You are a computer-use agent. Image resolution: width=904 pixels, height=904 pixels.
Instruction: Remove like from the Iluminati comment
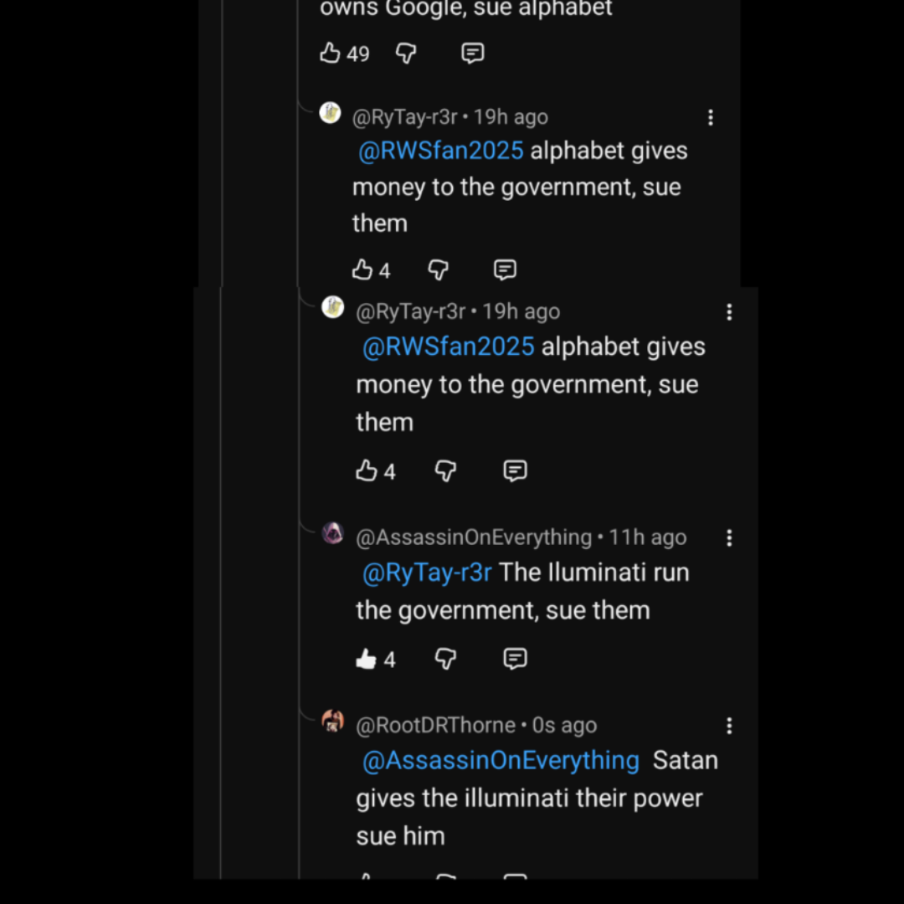coord(367,659)
